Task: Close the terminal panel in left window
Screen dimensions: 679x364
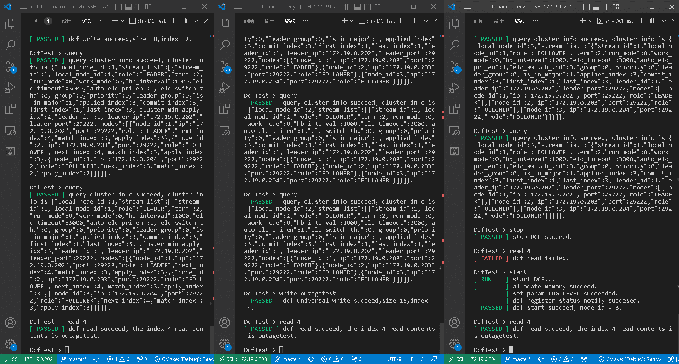Action: point(206,21)
